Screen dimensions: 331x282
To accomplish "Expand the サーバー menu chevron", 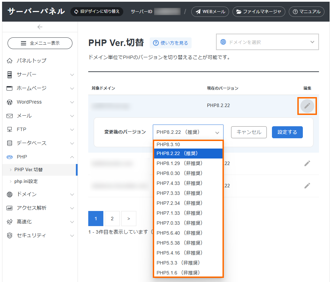I will [72, 75].
